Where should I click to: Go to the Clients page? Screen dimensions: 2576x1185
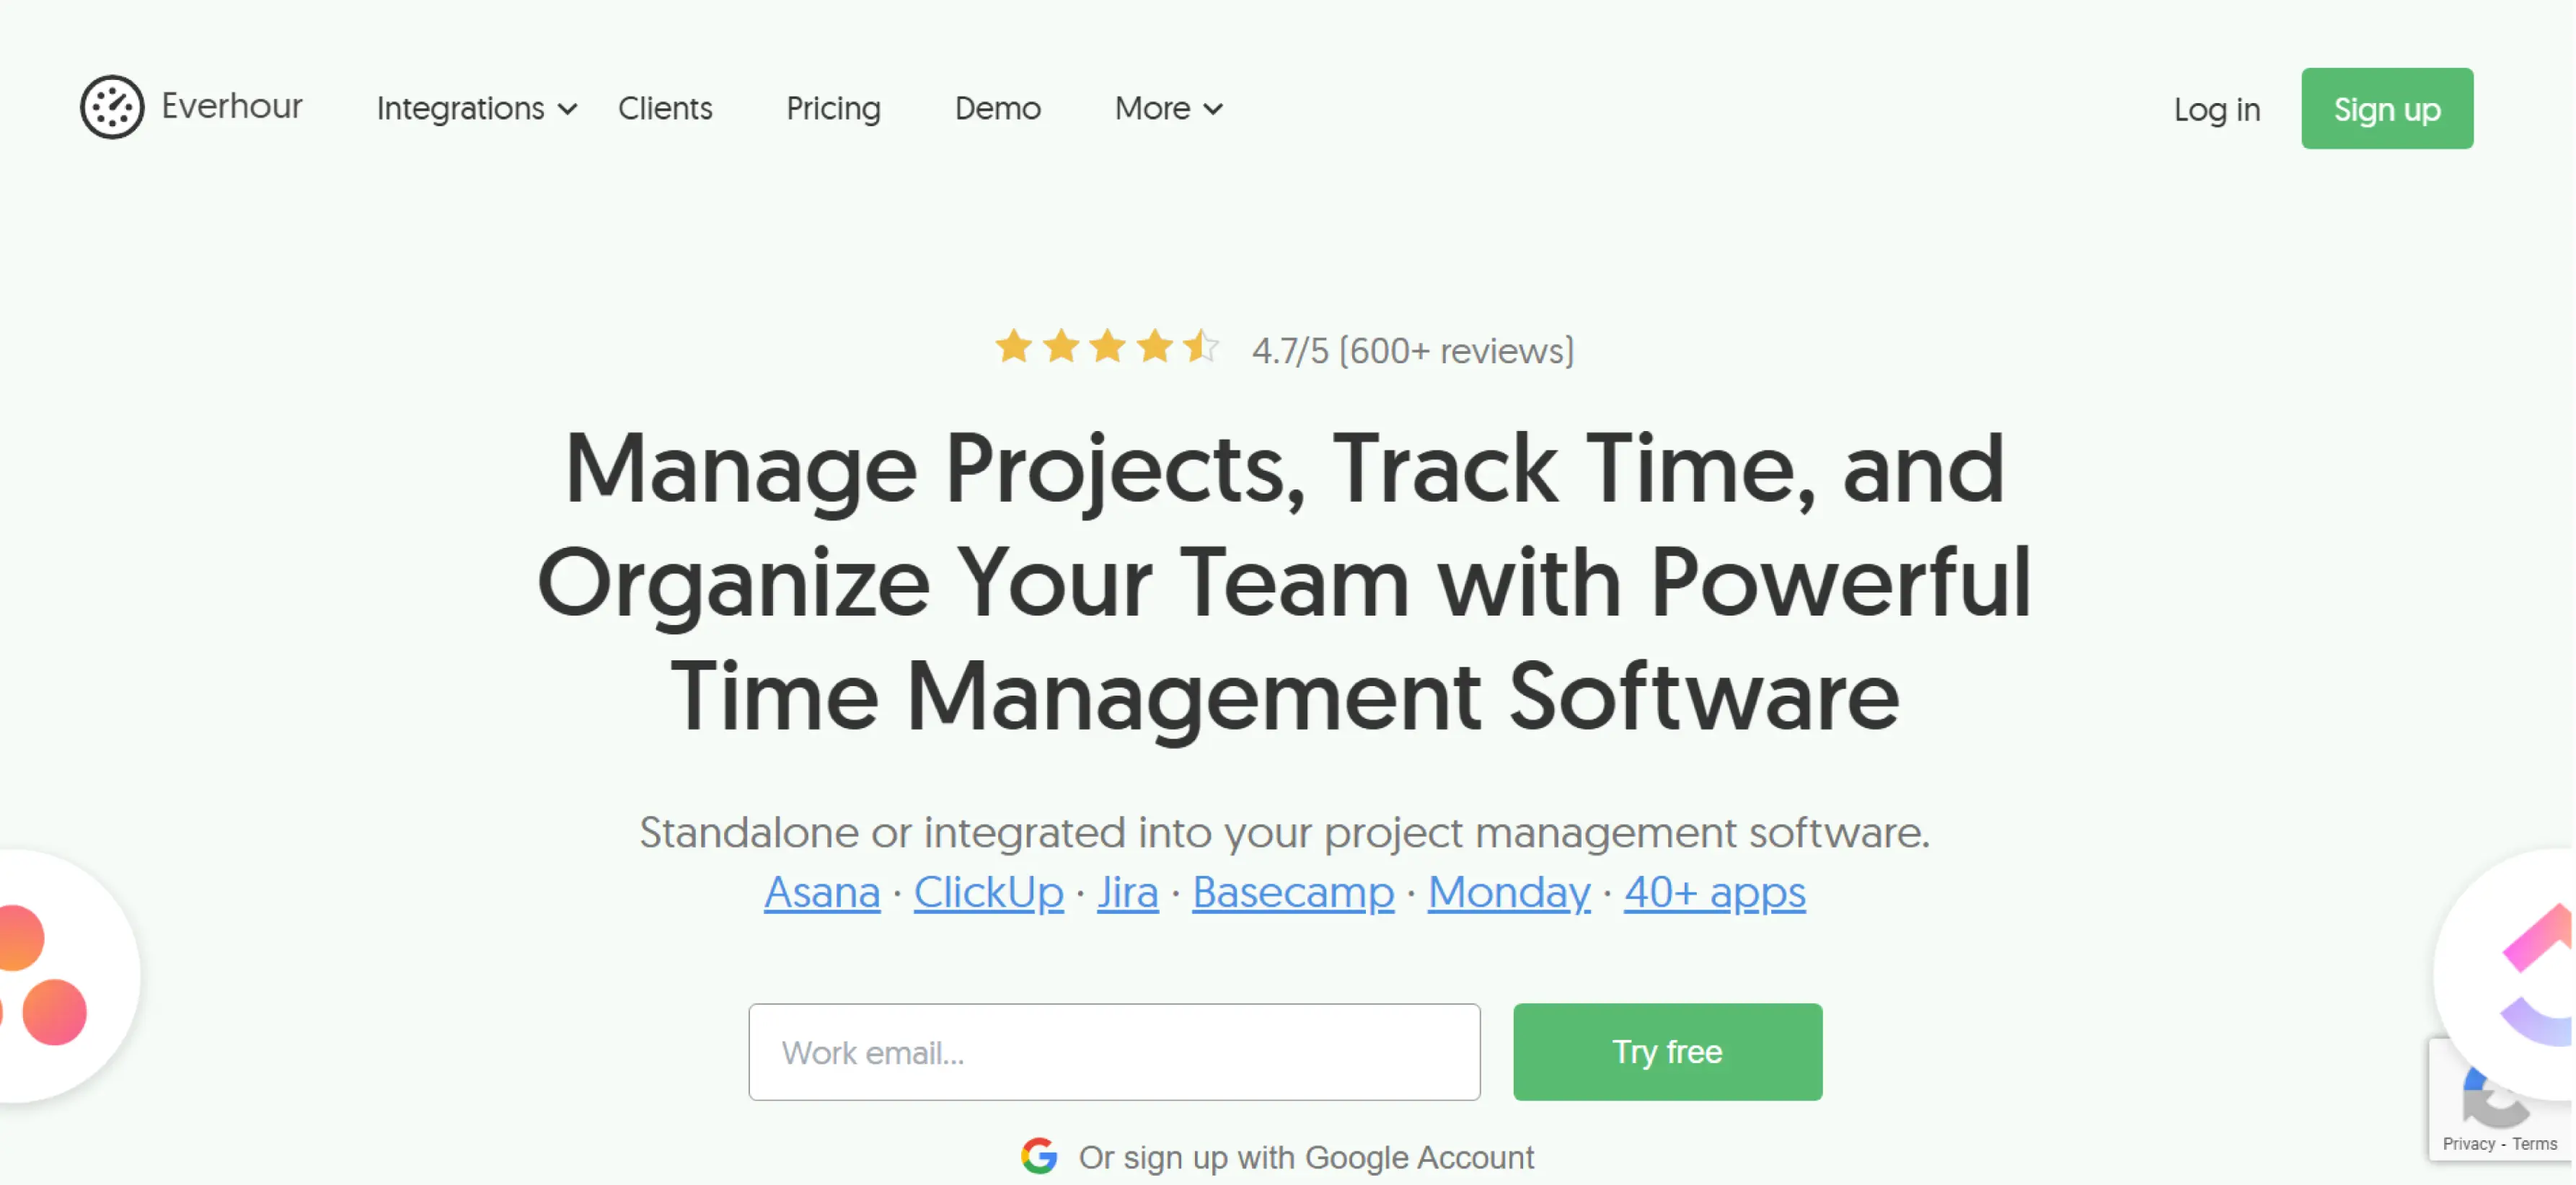(x=664, y=108)
